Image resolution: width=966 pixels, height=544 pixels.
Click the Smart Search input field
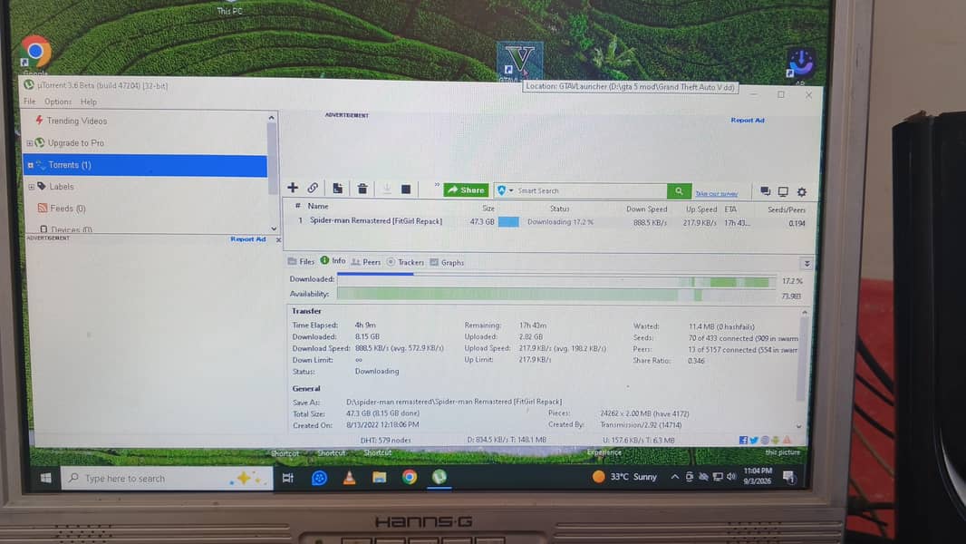coord(590,191)
